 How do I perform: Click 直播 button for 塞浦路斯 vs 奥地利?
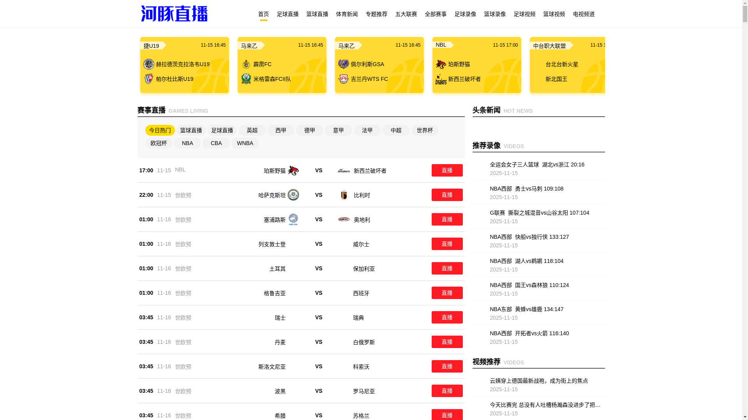pos(447,219)
